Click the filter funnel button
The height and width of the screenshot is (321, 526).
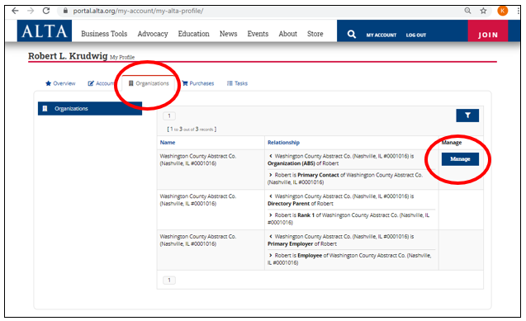[x=467, y=116]
